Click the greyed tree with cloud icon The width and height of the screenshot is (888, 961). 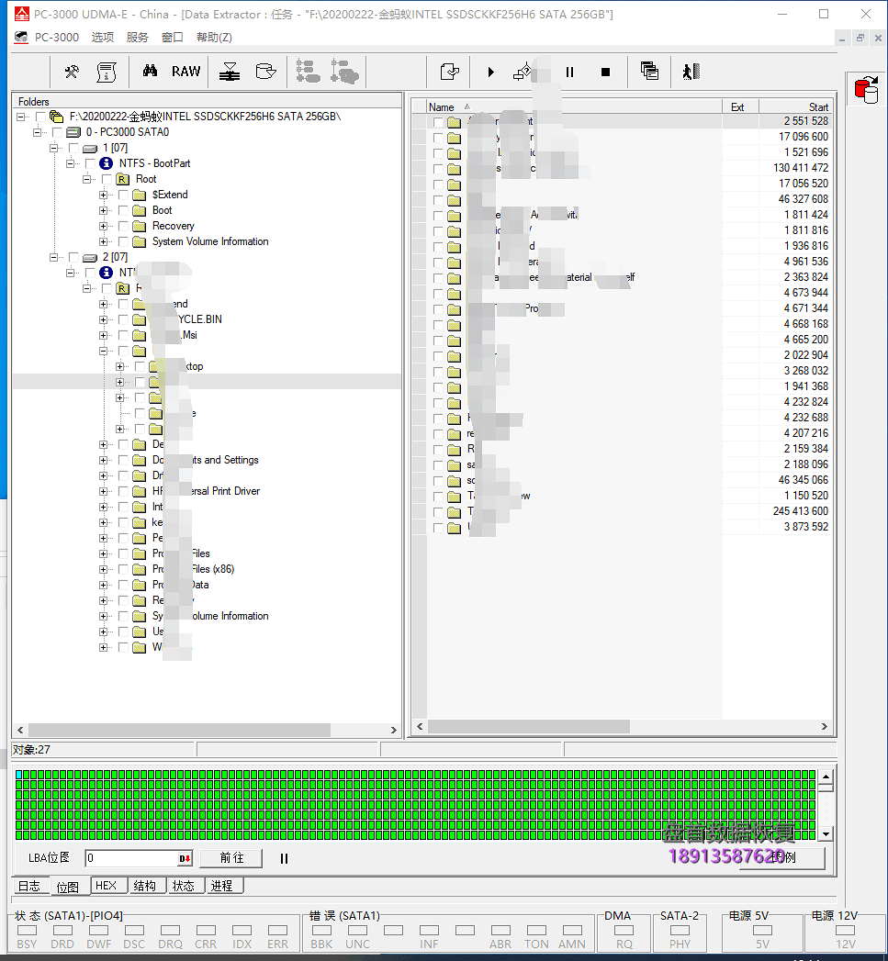[x=344, y=71]
